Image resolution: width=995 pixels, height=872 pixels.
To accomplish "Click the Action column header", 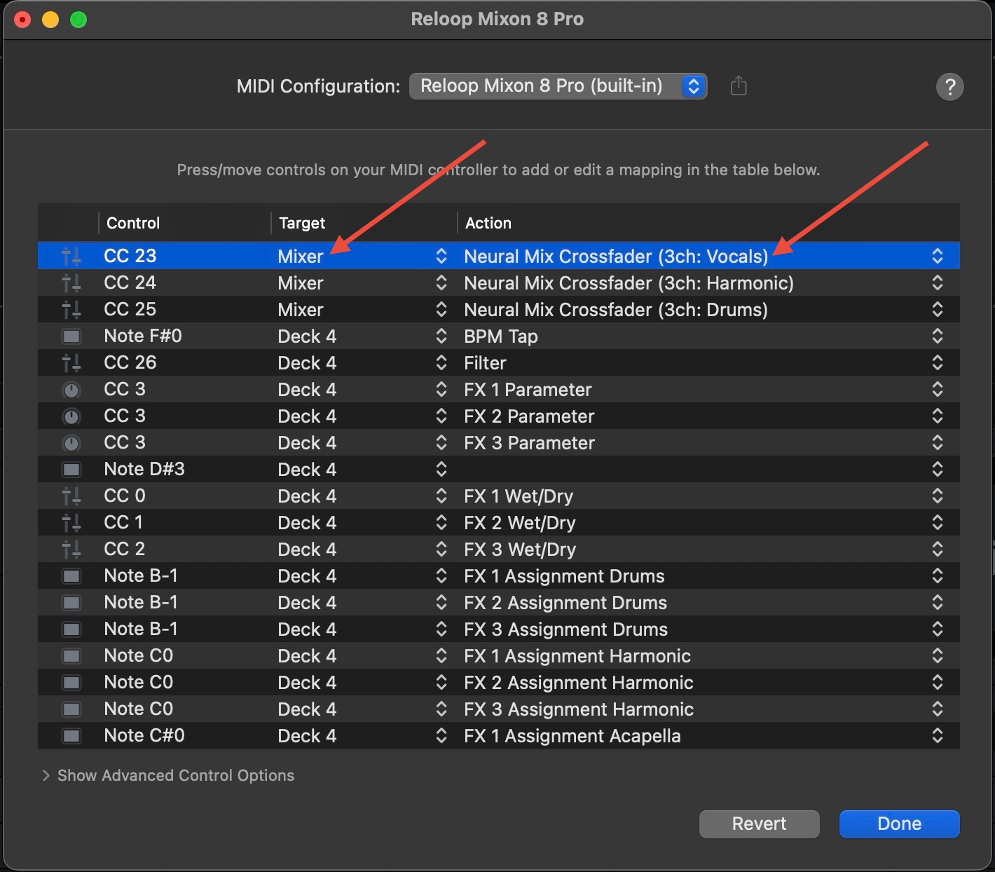I will click(488, 223).
